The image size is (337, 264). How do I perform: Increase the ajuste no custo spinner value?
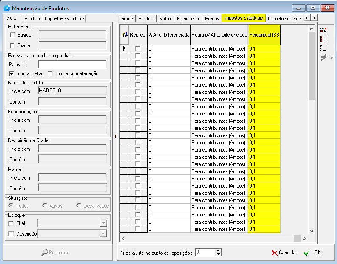(x=218, y=251)
